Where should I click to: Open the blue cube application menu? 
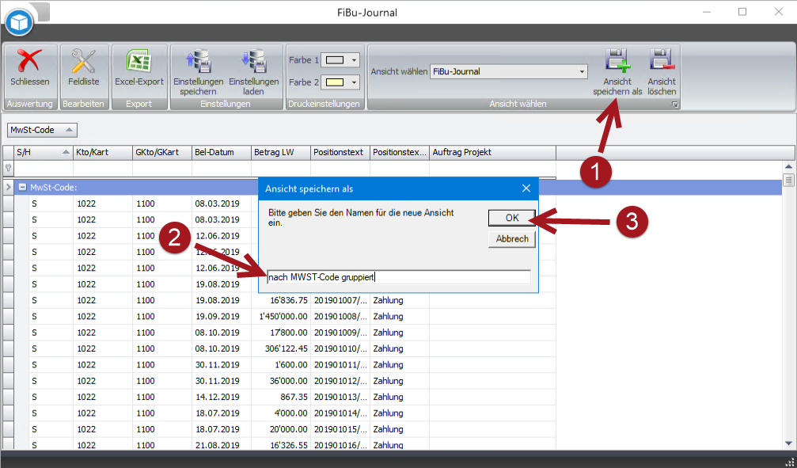coord(18,23)
